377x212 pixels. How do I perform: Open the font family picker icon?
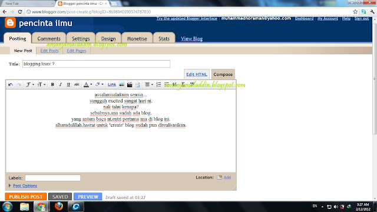[x=28, y=85]
